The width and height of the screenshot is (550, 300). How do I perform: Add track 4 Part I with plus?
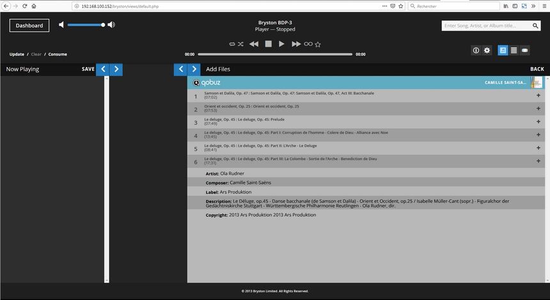pyautogui.click(x=538, y=135)
